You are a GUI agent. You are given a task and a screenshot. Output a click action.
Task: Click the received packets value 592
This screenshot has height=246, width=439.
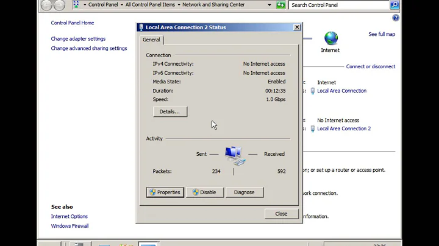click(x=281, y=171)
